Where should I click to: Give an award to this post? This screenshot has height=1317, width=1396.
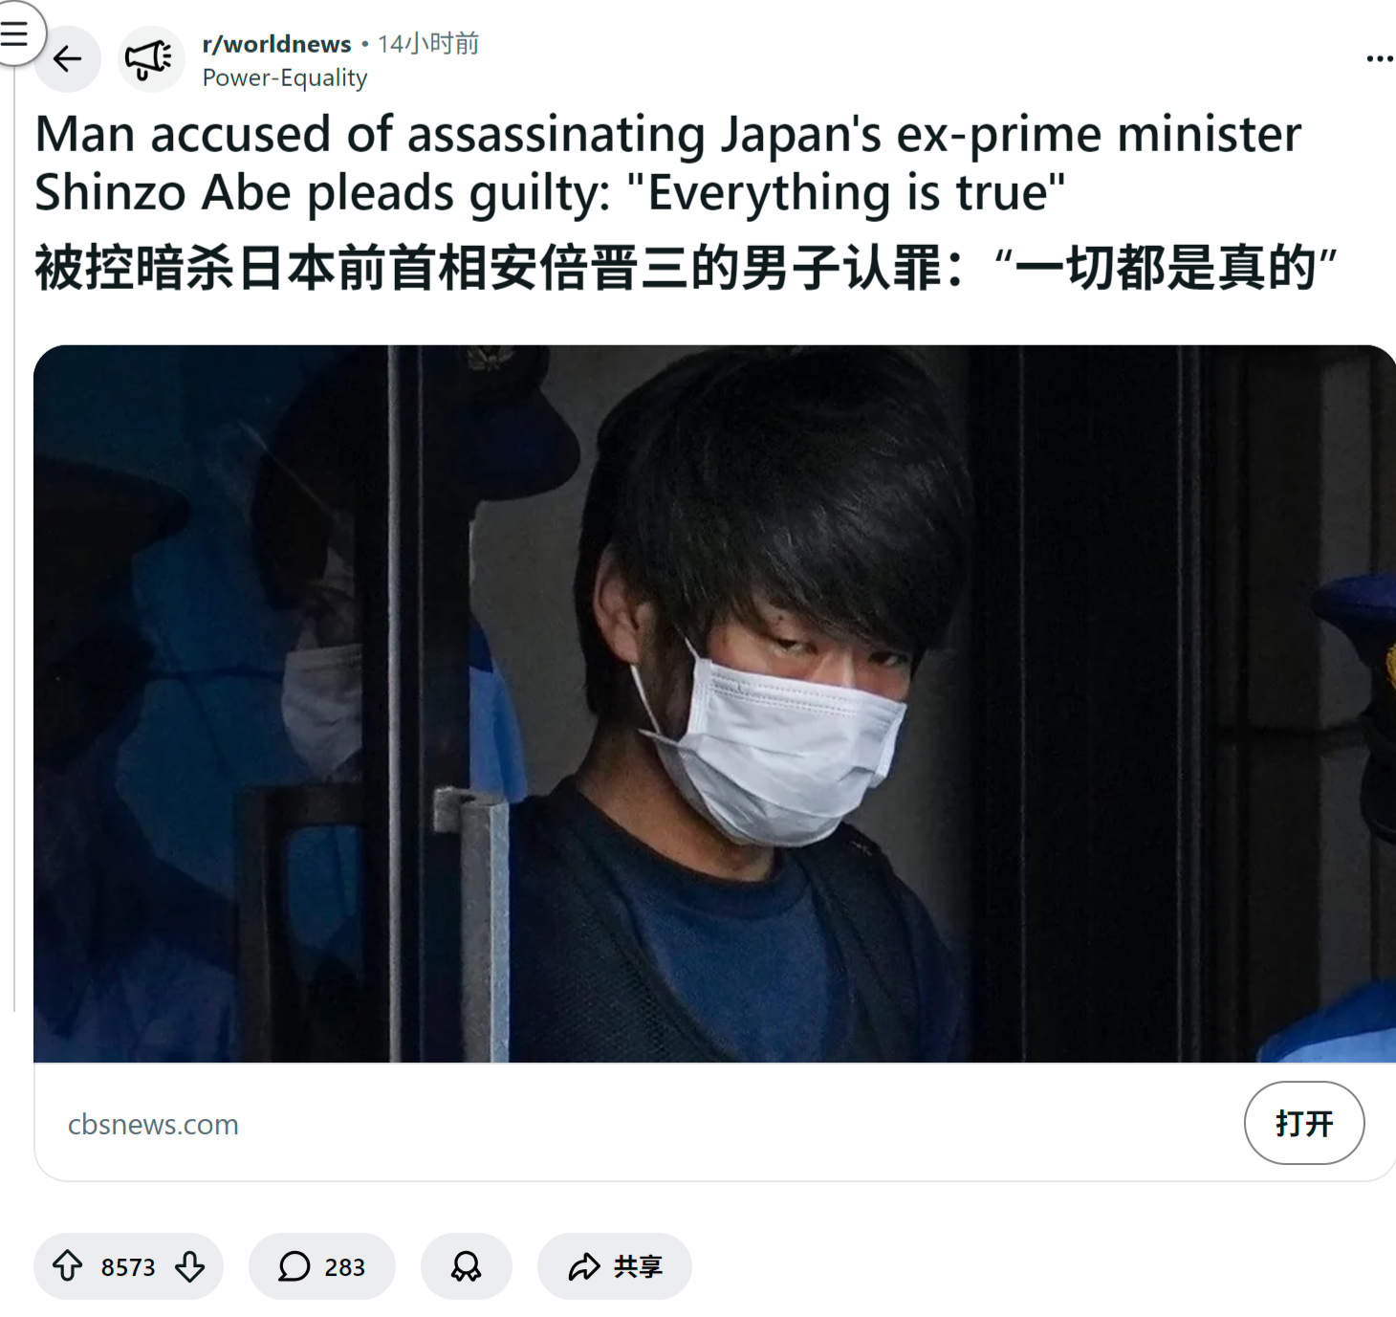[x=467, y=1266]
